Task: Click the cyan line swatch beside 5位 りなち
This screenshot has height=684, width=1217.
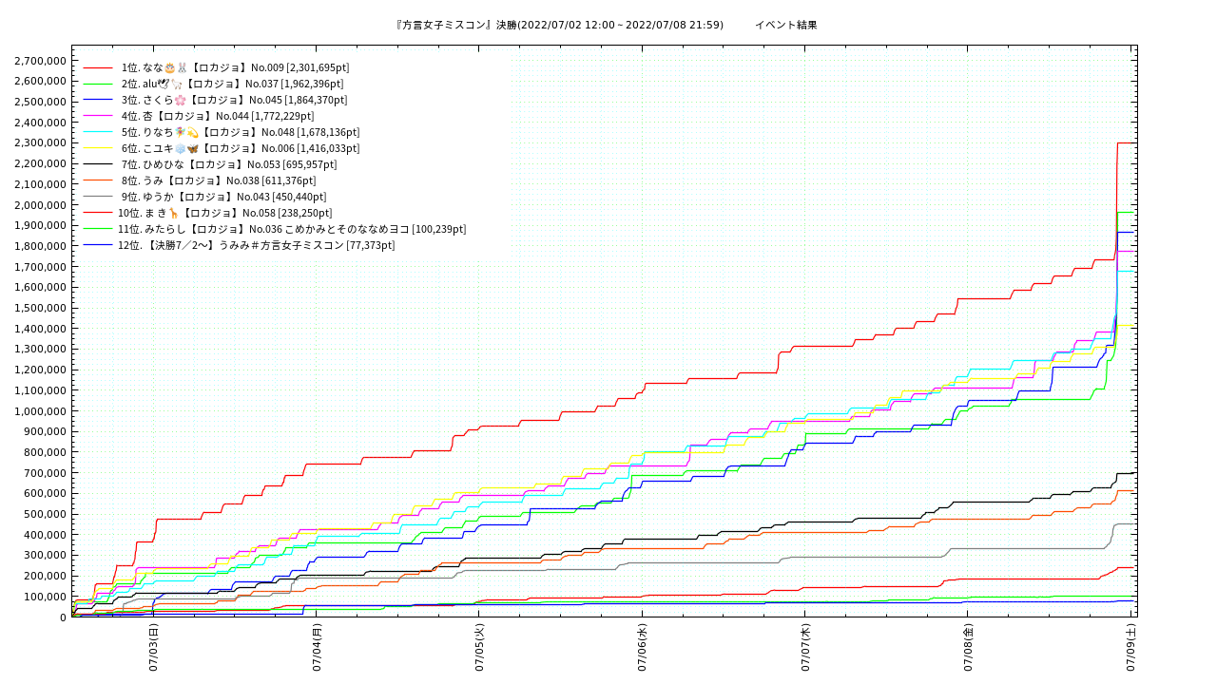Action: click(x=98, y=132)
